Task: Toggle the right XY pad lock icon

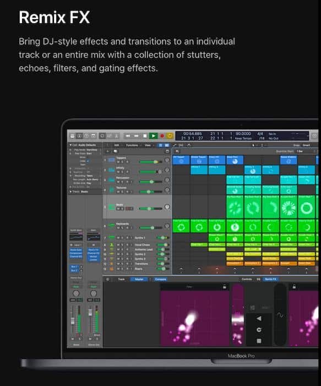Action: (294, 287)
